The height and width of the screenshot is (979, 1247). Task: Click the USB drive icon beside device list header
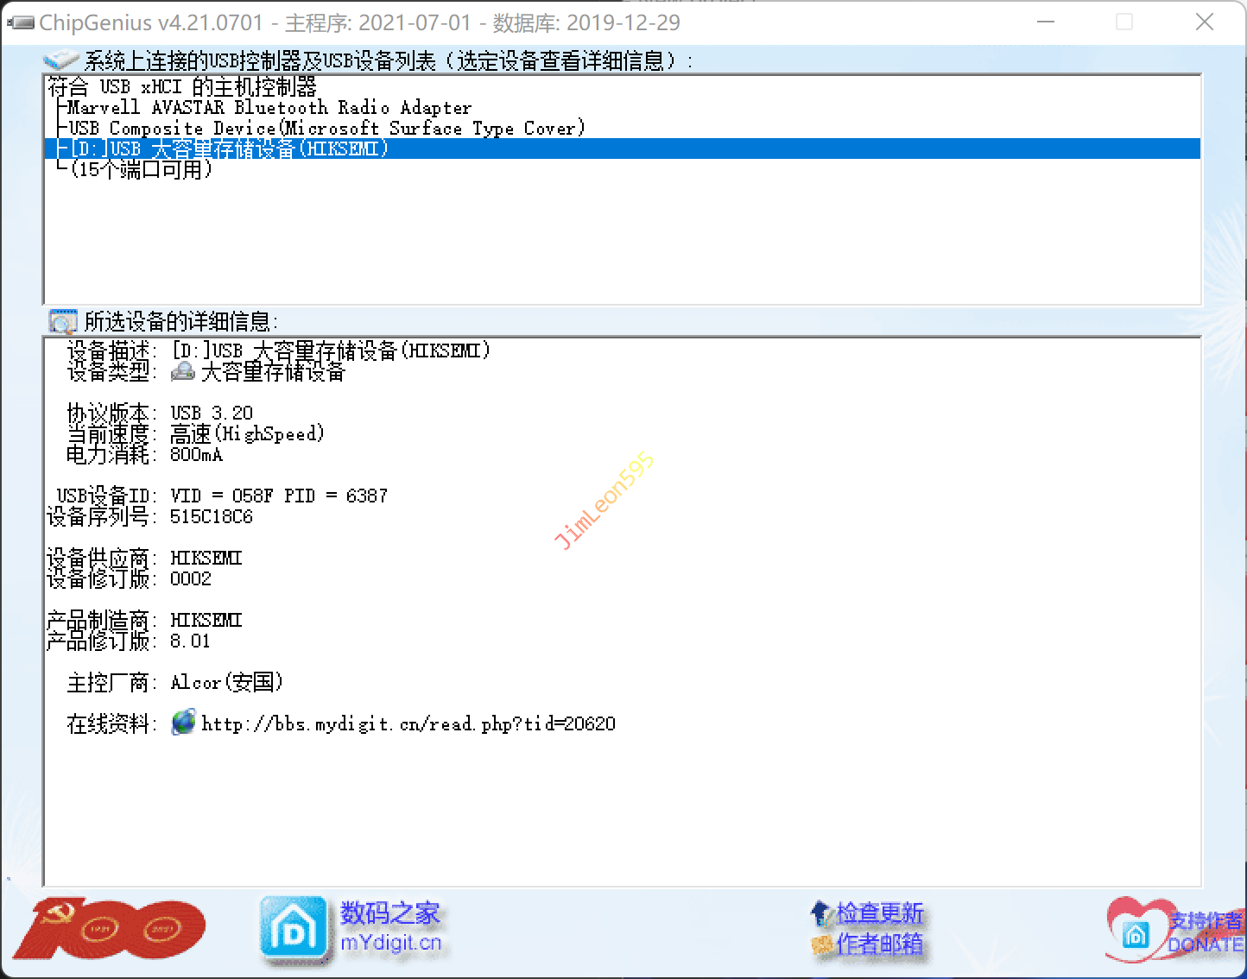coord(61,60)
